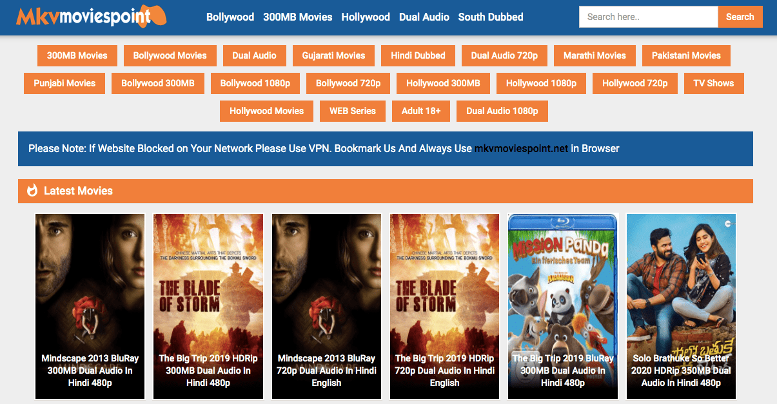
Task: Open the Dual Audio 720p category
Action: click(504, 55)
